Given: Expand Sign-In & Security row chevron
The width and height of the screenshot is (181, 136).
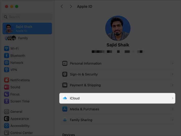Looking at the screenshot, I should pyautogui.click(x=173, y=74).
